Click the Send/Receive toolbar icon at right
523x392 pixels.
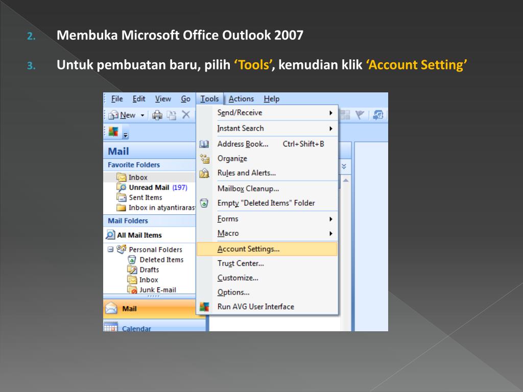[x=378, y=115]
